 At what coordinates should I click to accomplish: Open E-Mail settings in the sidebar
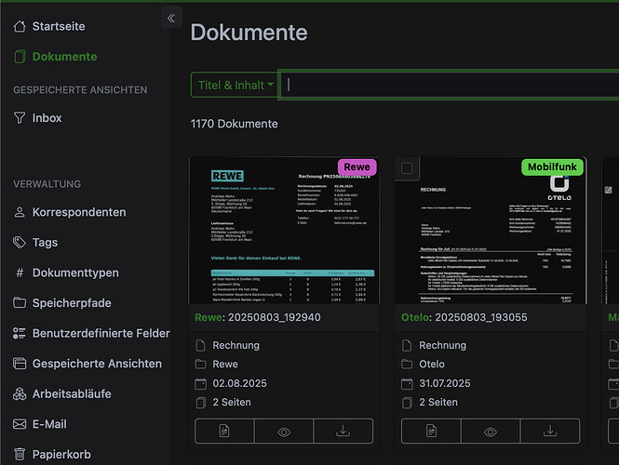49,424
